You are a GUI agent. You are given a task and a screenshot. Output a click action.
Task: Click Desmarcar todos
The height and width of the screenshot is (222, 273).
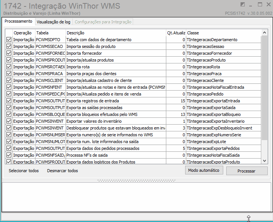[x=63, y=171]
